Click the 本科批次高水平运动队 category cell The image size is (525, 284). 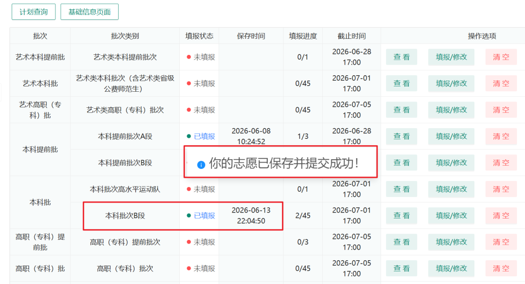click(x=125, y=189)
